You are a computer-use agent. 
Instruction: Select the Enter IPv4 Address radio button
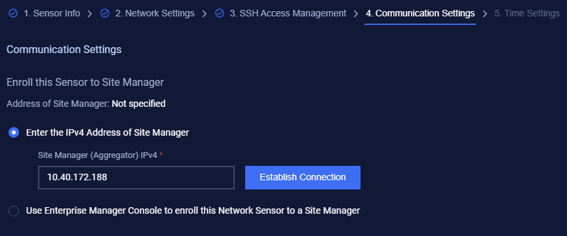[x=14, y=132]
